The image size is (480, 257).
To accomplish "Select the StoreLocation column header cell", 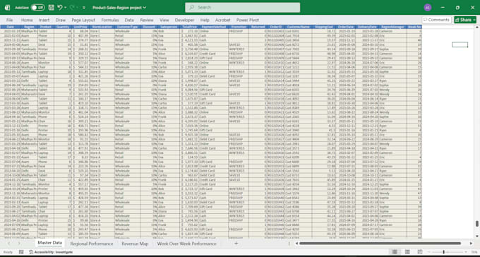I will (102, 27).
